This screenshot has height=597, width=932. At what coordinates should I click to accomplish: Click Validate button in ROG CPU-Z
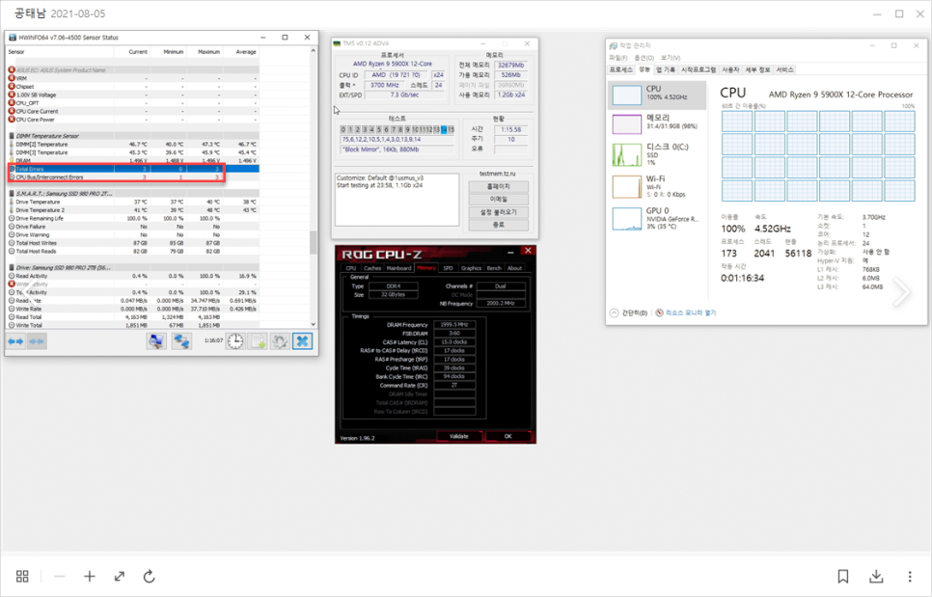pos(459,436)
